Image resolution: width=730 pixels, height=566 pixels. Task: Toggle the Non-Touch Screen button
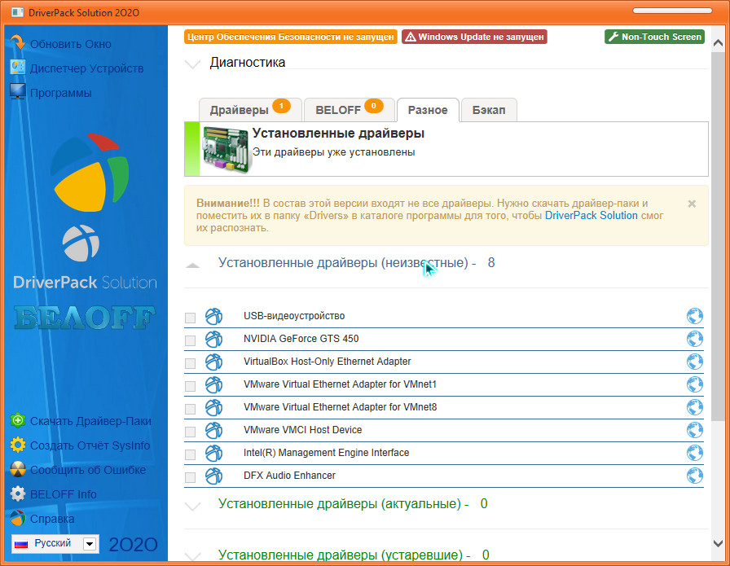tap(654, 37)
